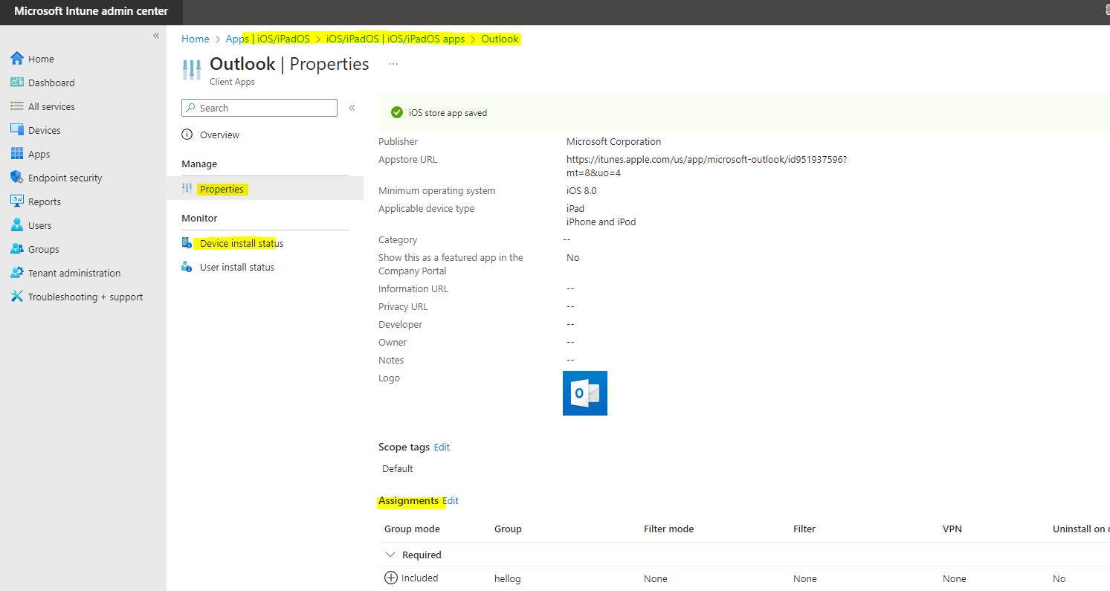
Task: Click the VPN column header
Action: [952, 529]
